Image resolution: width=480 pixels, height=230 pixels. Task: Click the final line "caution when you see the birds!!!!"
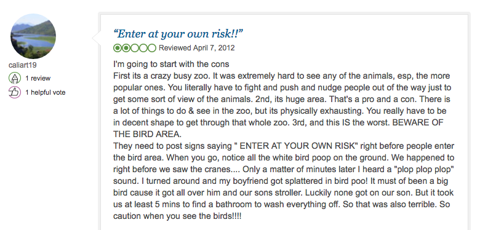[177, 216]
